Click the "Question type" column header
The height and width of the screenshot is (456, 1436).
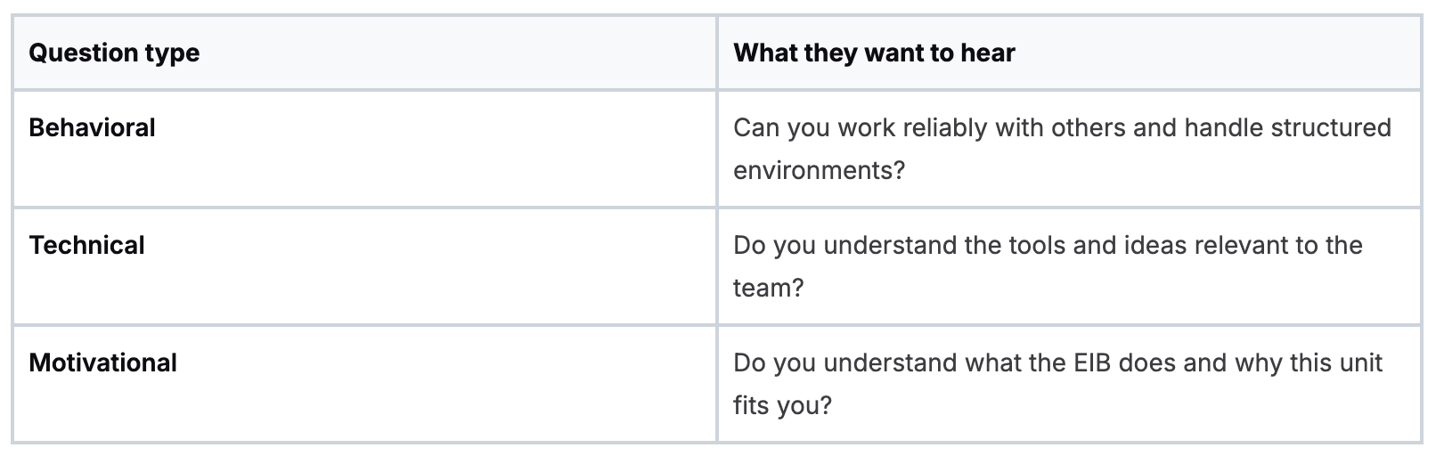(114, 53)
